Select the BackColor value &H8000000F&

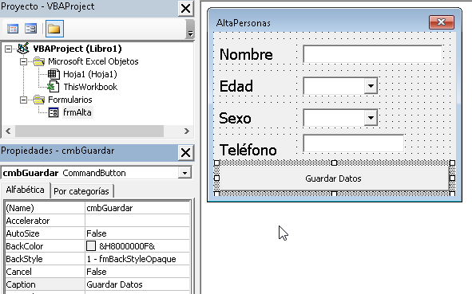click(127, 246)
